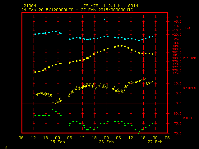The height and width of the screenshot is (149, 199).
Task: Click the 75.0 humidity tick label
Action: (x=178, y=124)
